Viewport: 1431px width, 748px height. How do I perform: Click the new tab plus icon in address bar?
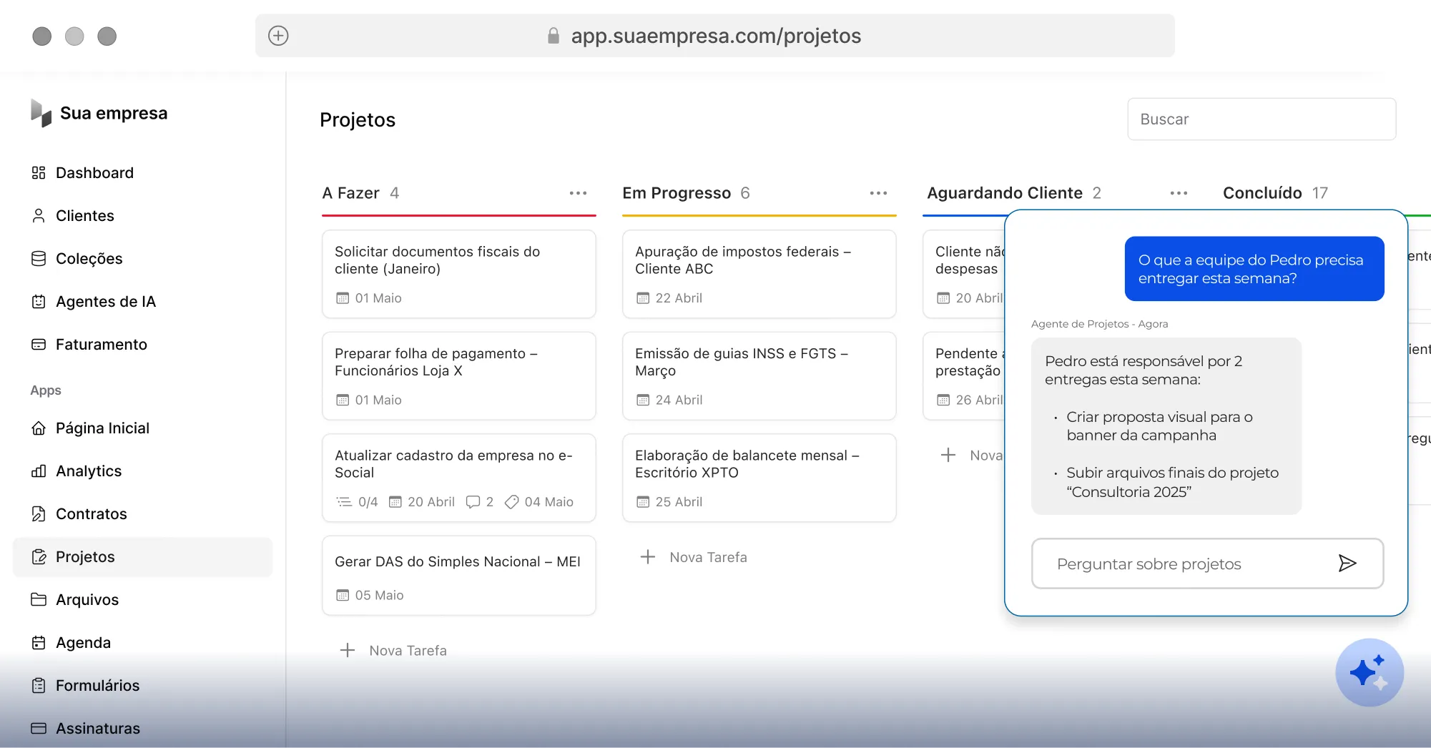click(x=278, y=36)
